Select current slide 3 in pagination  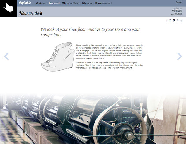174,20
